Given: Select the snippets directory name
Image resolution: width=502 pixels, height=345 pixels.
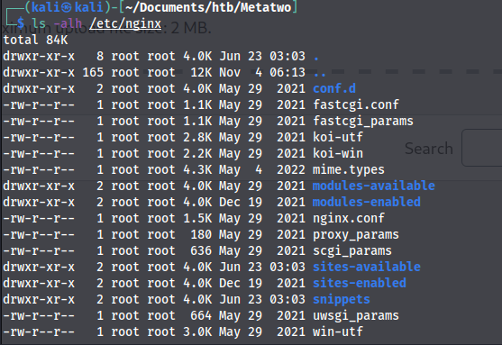Looking at the screenshot, I should pos(342,300).
